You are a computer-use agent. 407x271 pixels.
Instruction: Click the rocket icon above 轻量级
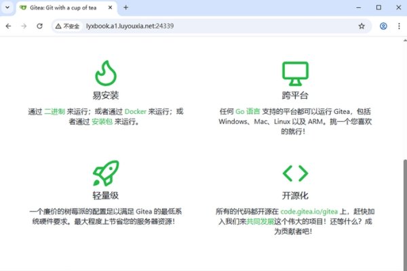106,173
